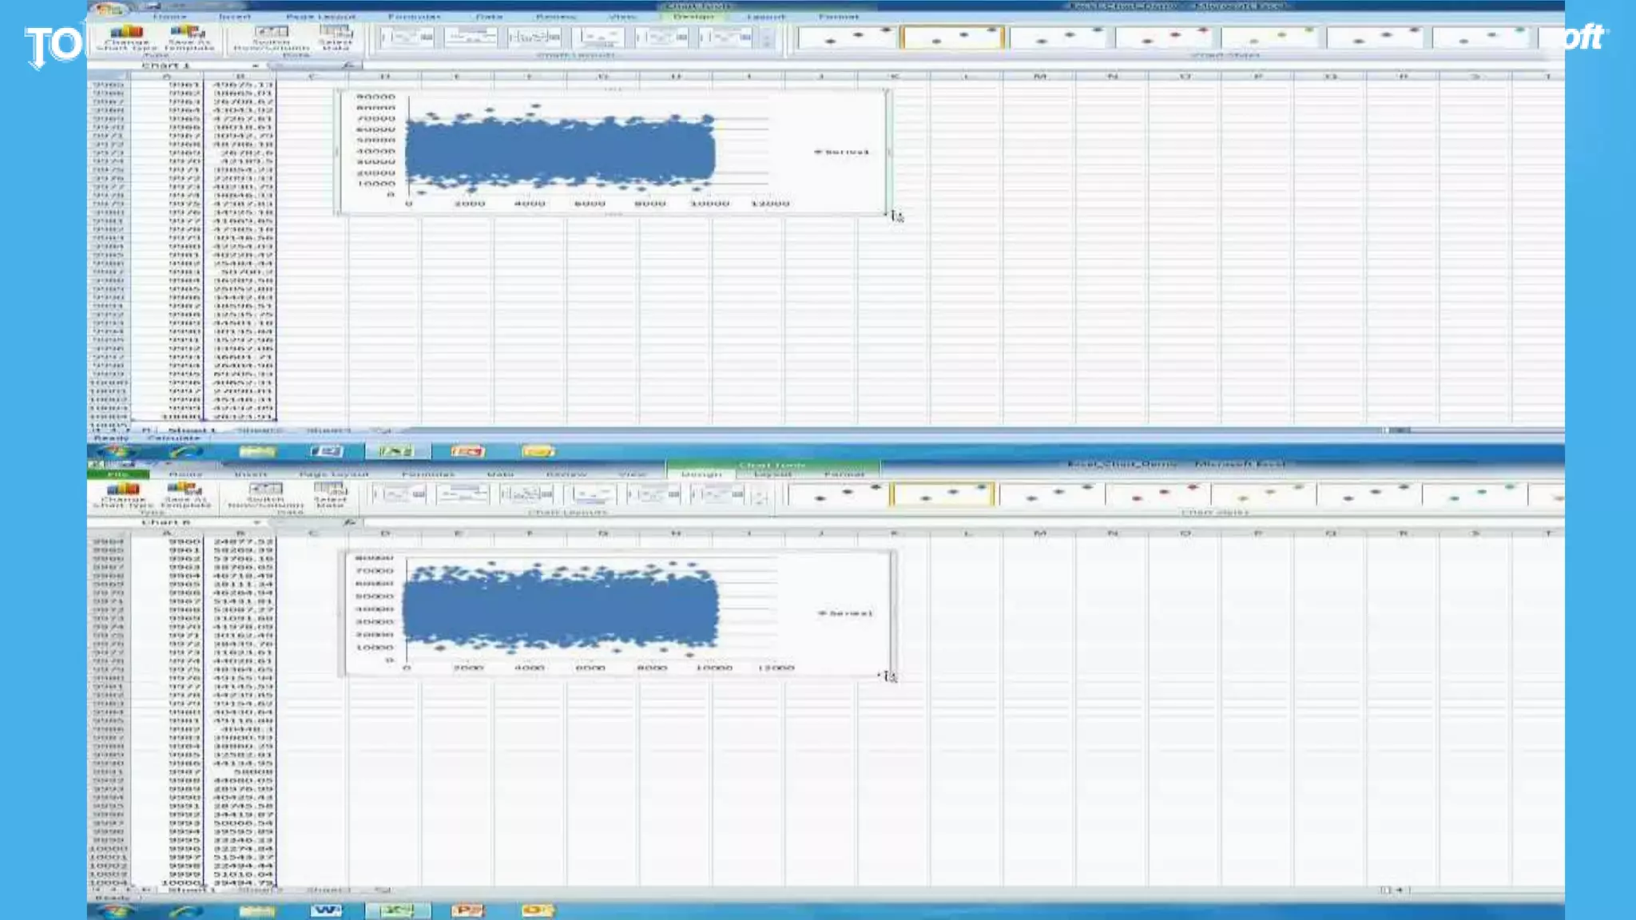Viewport: 1636px width, 920px height.
Task: Click Save As Template in Excel 2007 ribbon
Action: coord(189,38)
